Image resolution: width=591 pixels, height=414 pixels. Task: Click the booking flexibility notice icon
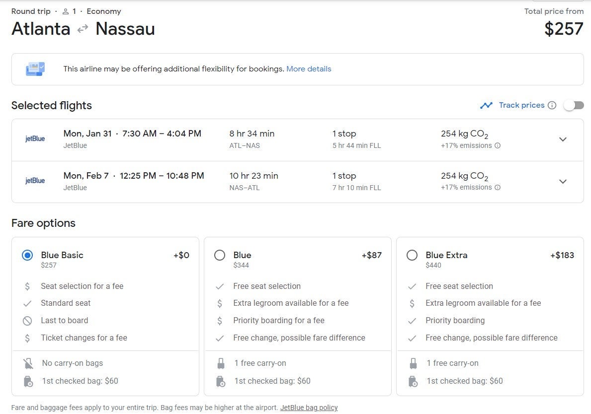35,69
